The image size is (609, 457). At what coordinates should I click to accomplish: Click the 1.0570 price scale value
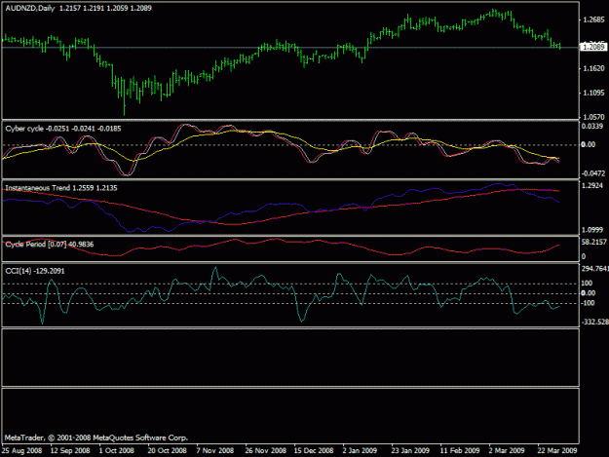(593, 117)
